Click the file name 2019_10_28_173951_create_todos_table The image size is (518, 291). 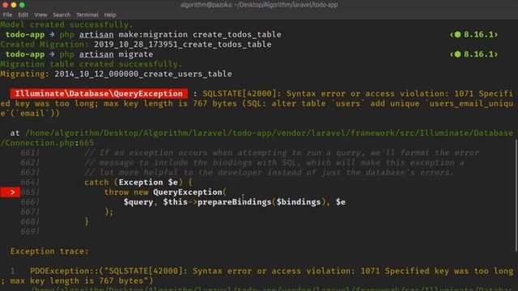183,44
